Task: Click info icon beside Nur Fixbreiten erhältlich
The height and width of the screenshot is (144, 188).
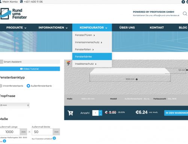Action: click(54, 138)
